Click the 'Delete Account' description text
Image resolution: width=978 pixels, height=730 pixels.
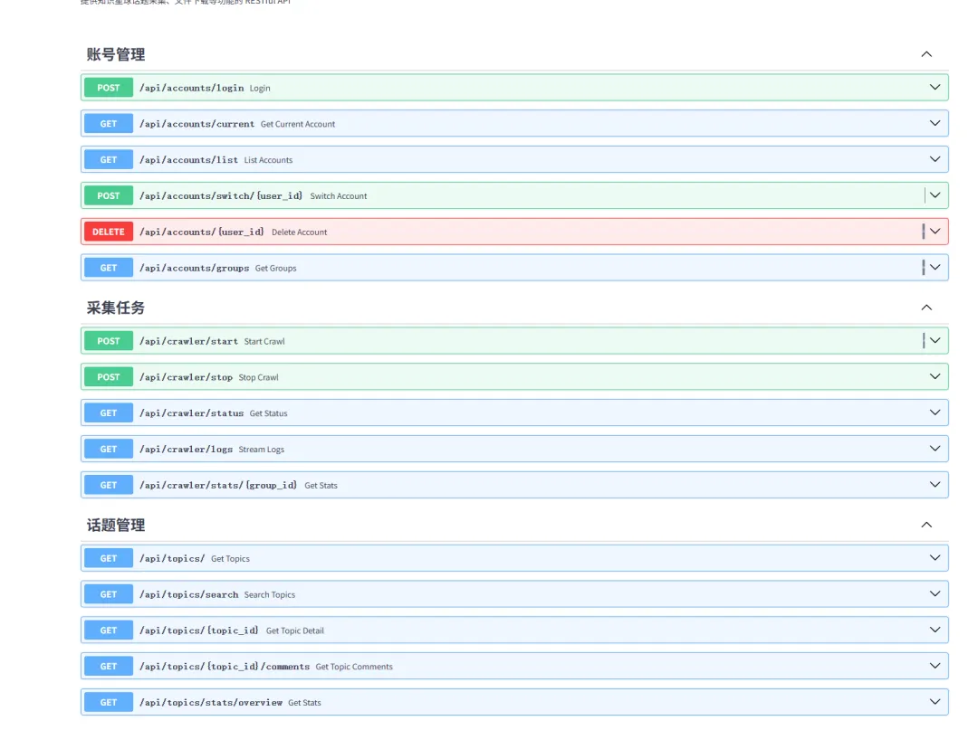300,232
